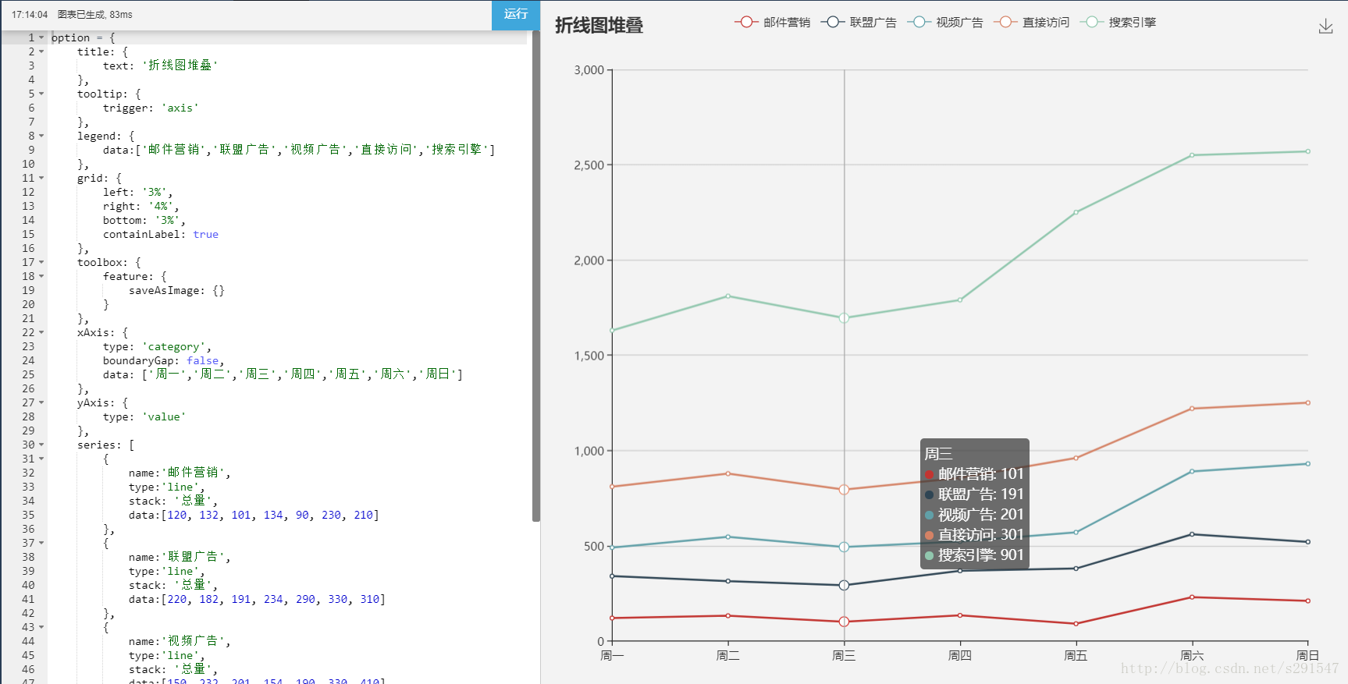Click 周三 point on 搜索引擎 line

click(844, 318)
